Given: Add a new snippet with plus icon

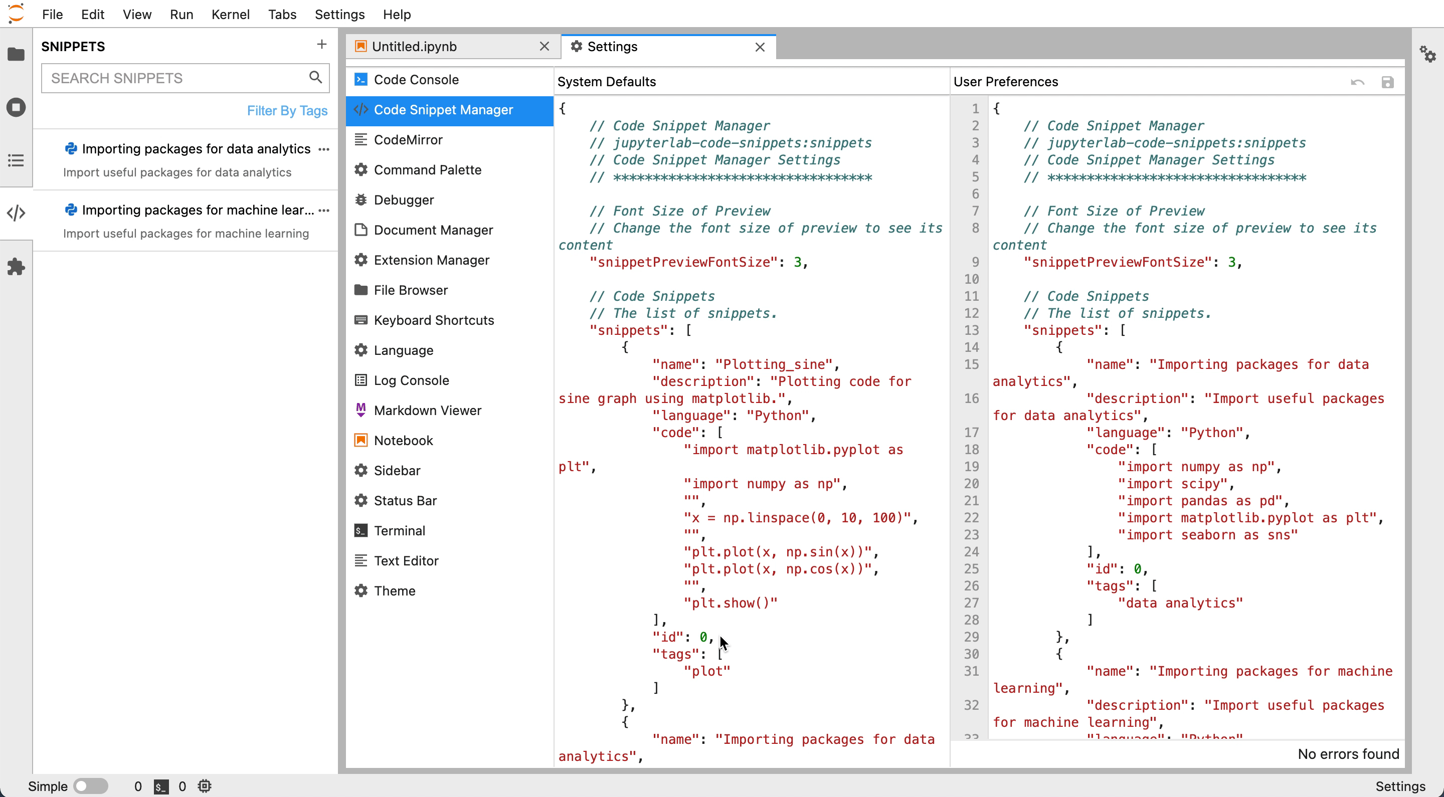Looking at the screenshot, I should pos(322,44).
